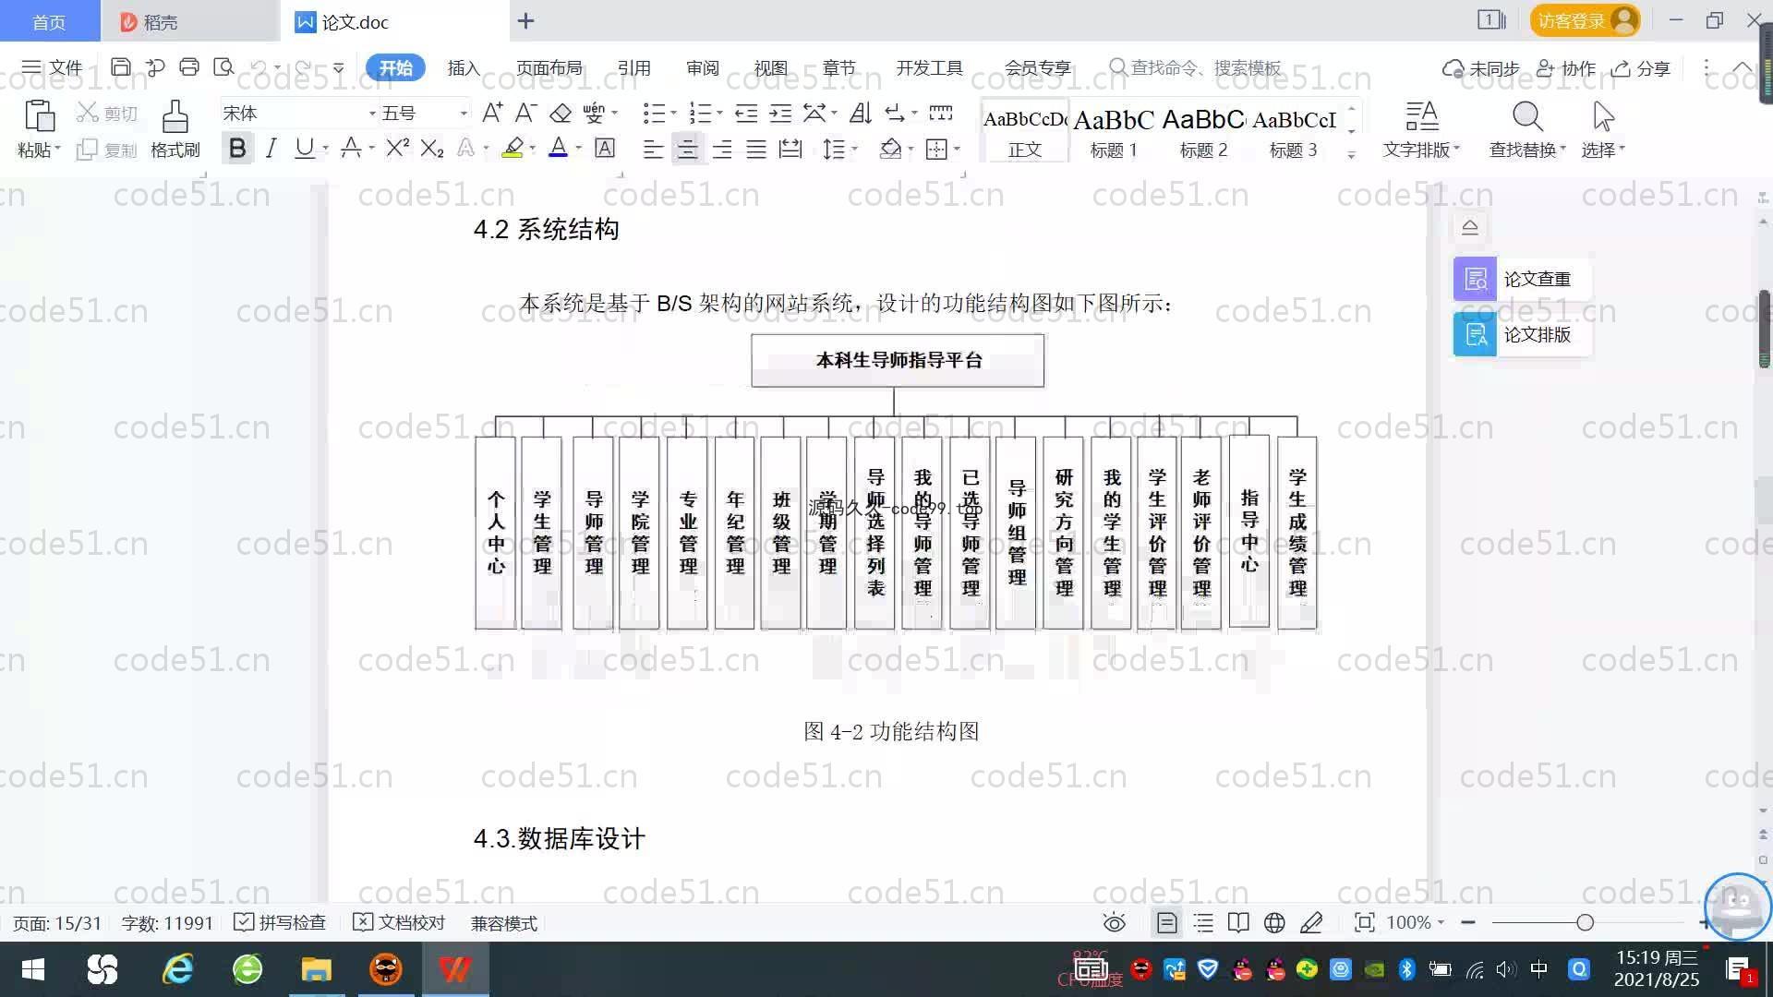
Task: Toggle 文档校对 document proofreading
Action: (x=399, y=922)
